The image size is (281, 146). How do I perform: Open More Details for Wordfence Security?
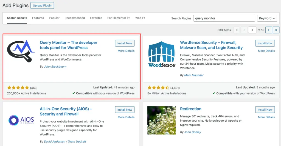(266, 51)
